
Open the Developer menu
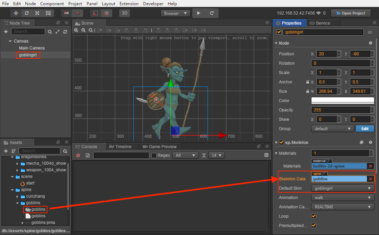153,3
